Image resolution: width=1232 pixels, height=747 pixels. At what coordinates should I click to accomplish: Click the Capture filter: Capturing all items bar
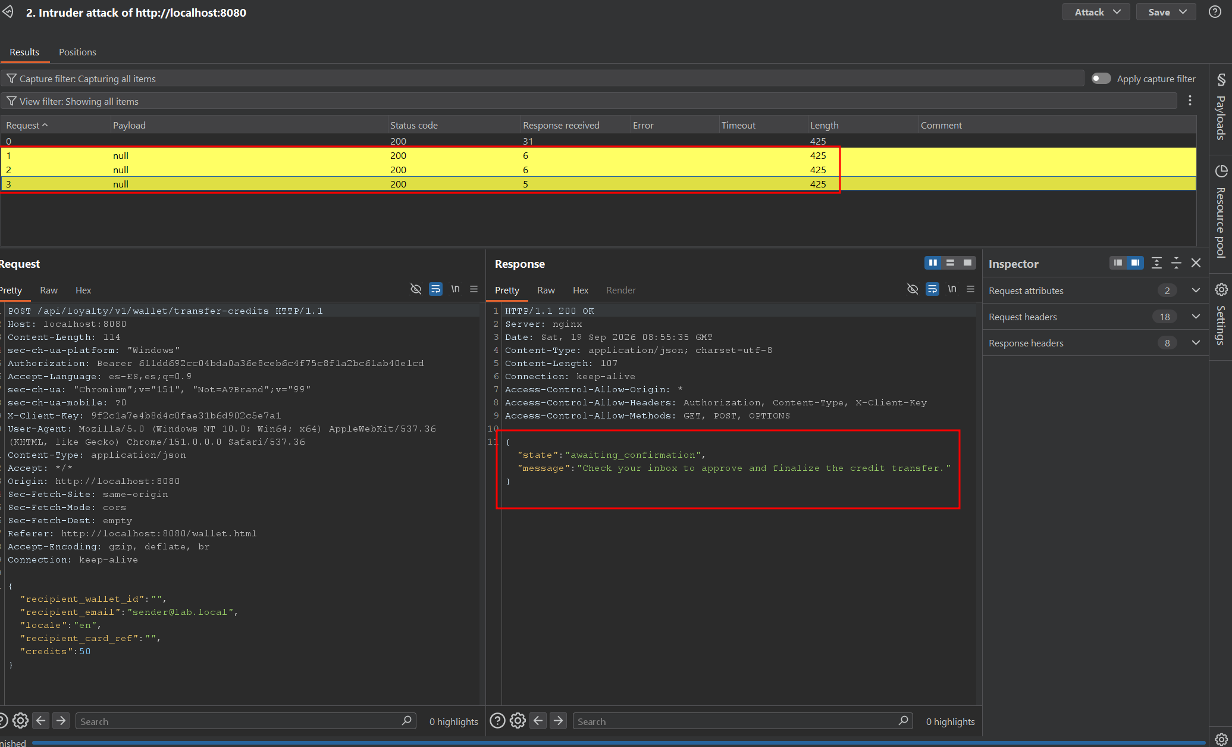point(543,79)
